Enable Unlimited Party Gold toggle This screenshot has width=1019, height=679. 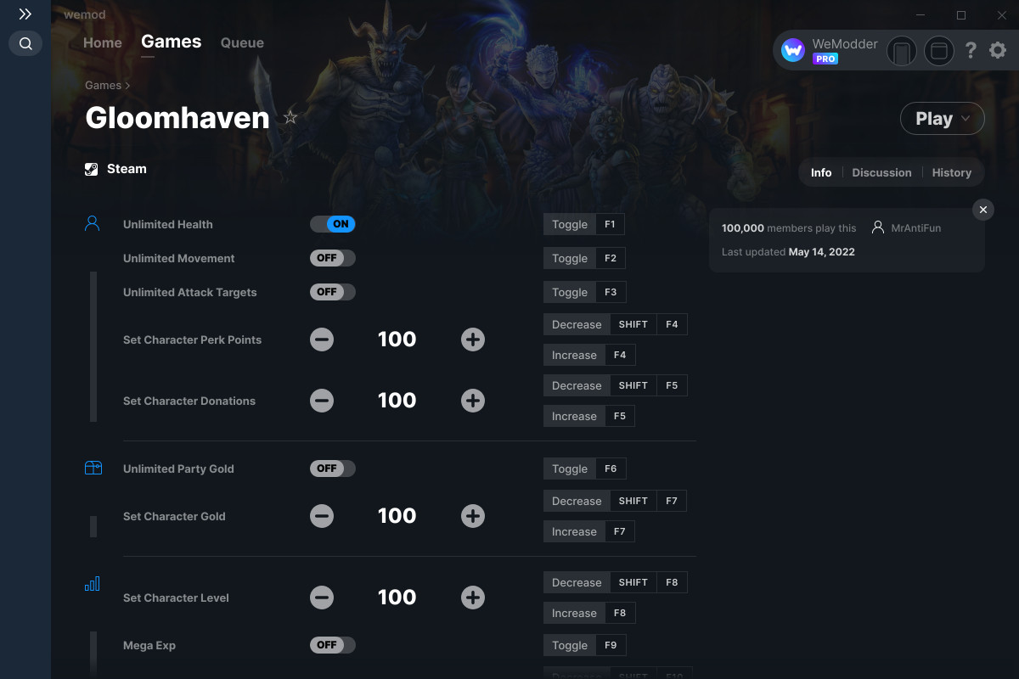point(333,469)
